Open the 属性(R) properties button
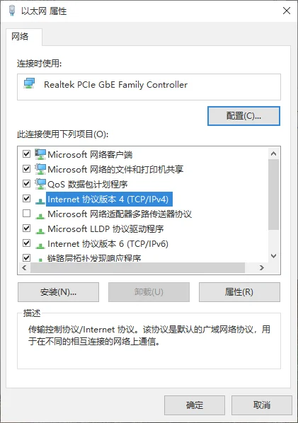 [x=239, y=292]
